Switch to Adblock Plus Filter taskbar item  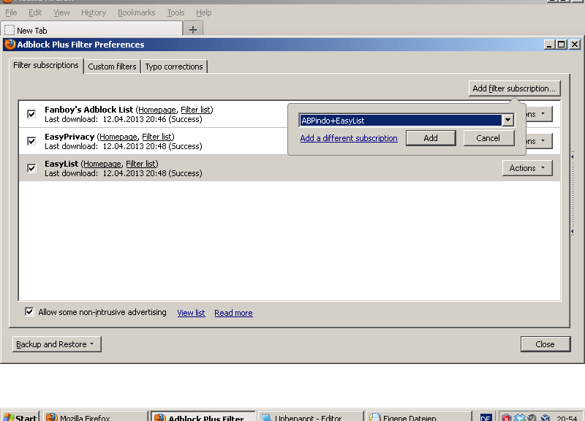(203, 417)
